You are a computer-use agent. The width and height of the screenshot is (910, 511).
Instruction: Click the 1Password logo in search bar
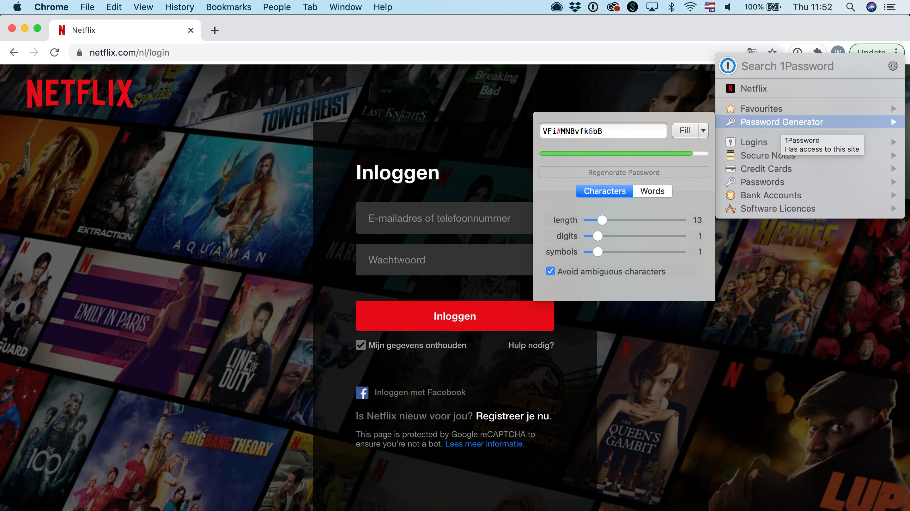tap(728, 66)
